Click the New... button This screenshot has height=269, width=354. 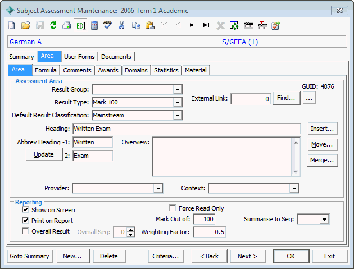coord(72,256)
